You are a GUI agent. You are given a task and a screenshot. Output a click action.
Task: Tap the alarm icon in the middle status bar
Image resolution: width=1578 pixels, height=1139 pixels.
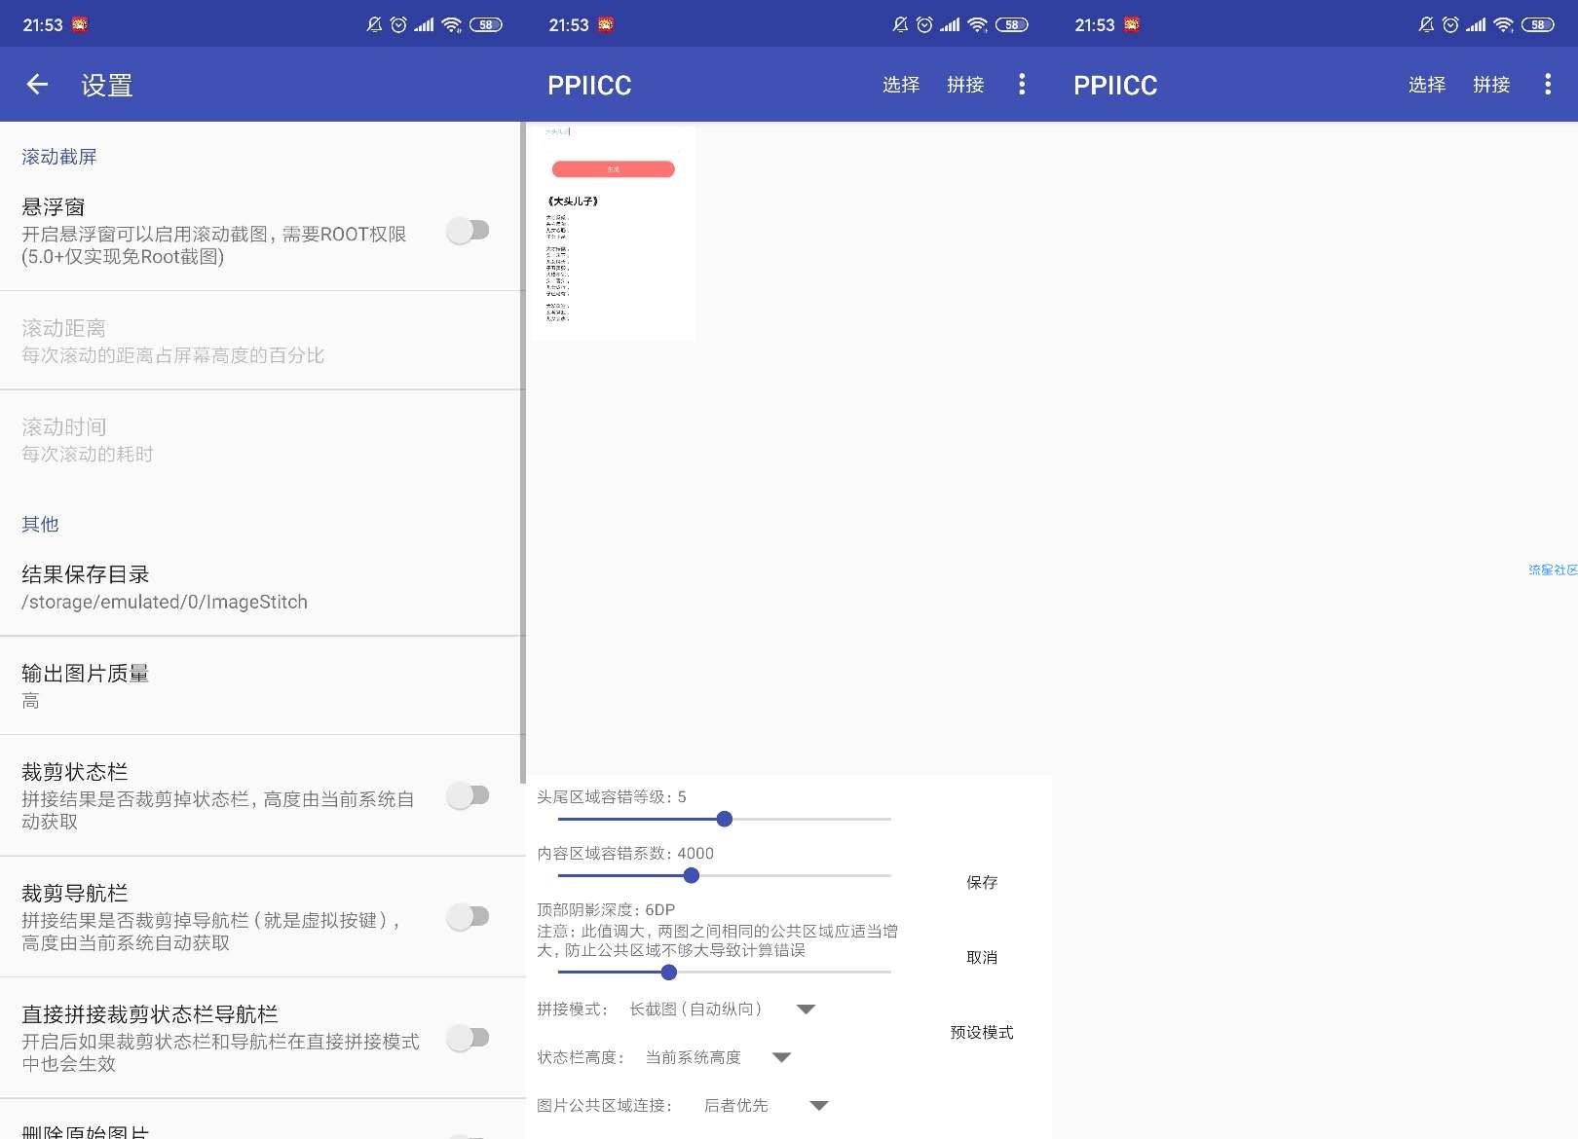pyautogui.click(x=924, y=24)
